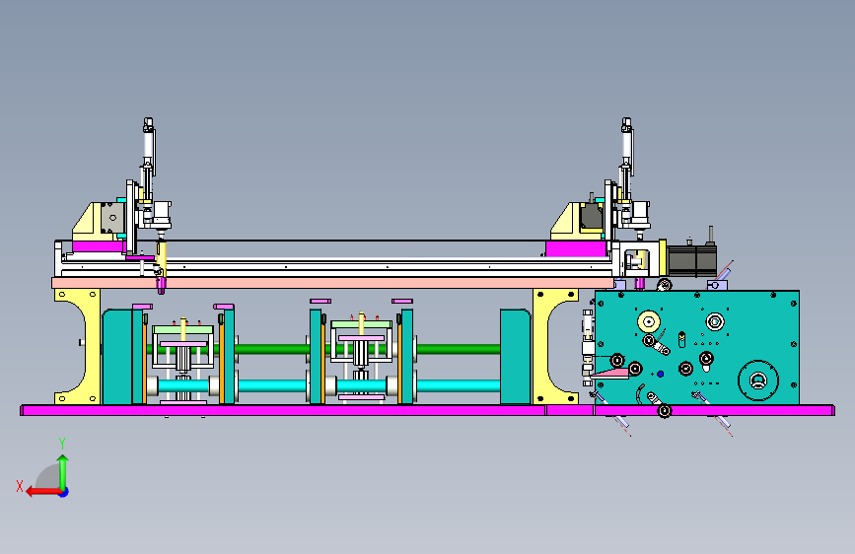Click the "Y" axis label

pos(62,444)
